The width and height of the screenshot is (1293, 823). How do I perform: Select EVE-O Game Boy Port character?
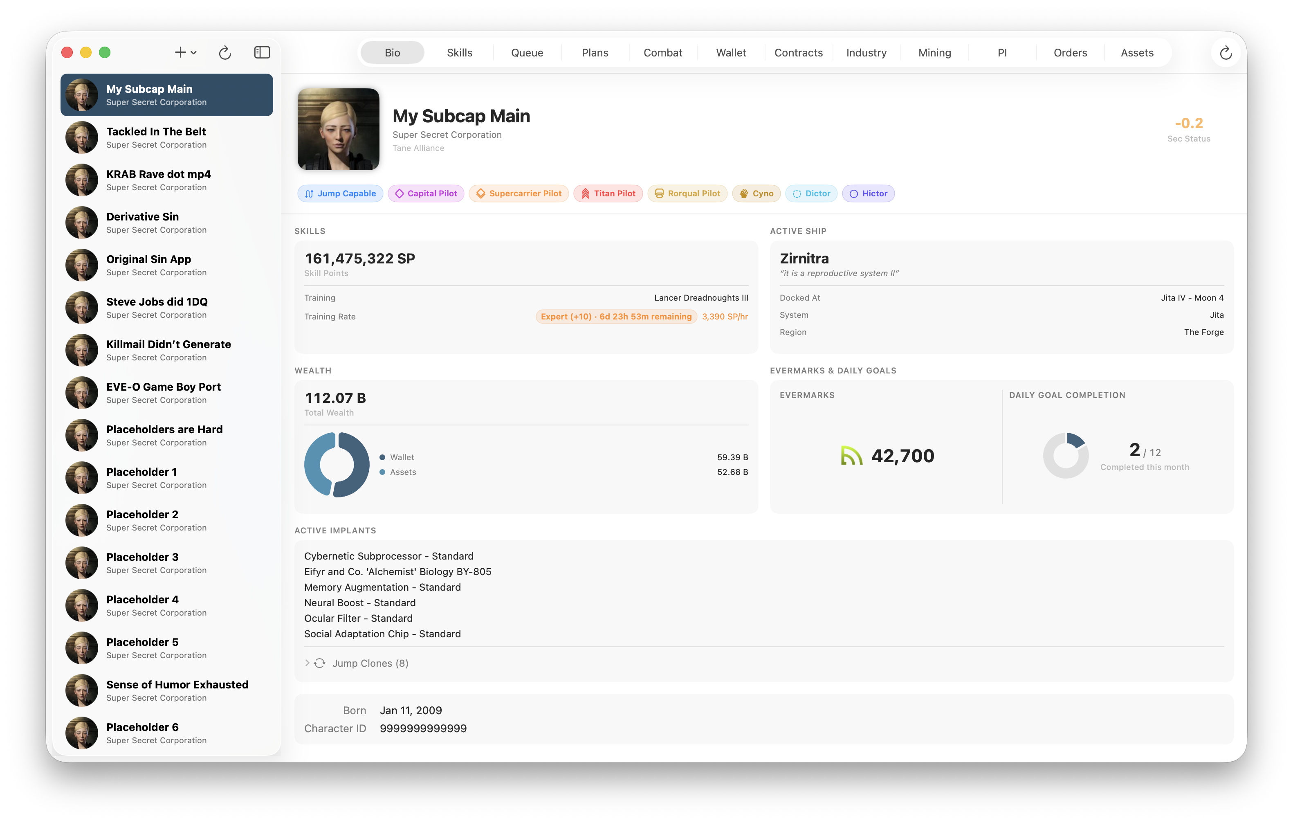point(166,393)
